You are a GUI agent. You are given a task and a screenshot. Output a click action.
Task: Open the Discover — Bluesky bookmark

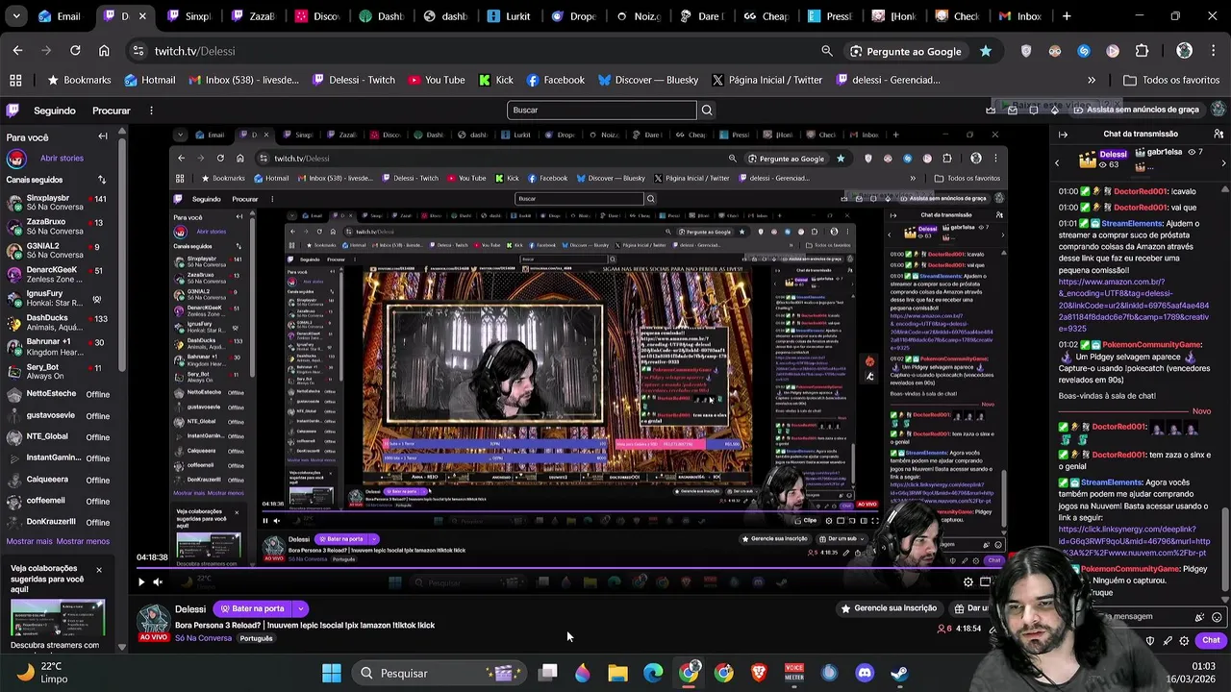(648, 80)
